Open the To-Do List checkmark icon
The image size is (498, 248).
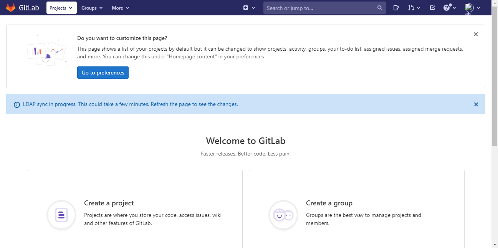click(432, 8)
